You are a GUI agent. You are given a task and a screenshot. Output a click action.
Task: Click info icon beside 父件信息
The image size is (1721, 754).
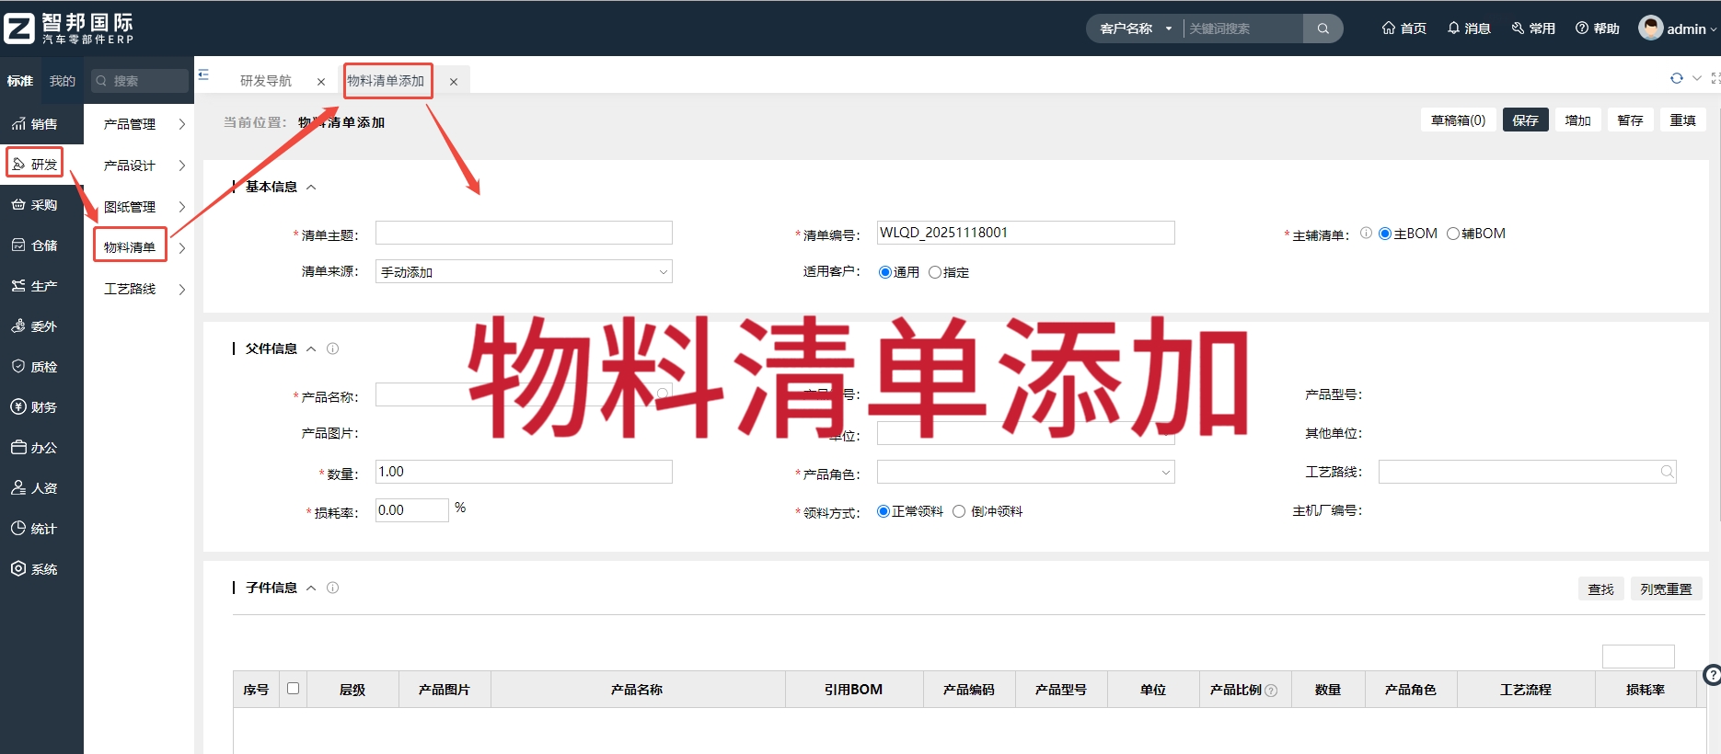point(333,348)
